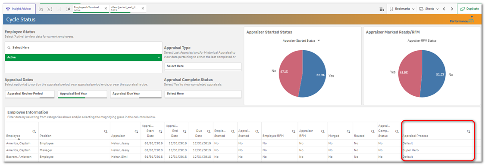Open the selections tool grid icon
Image resolution: width=485 pixels, height=165 pixels.
tap(382, 9)
